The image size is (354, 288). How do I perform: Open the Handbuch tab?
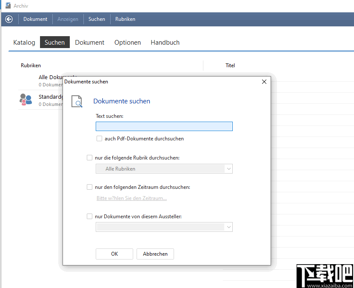tap(165, 43)
